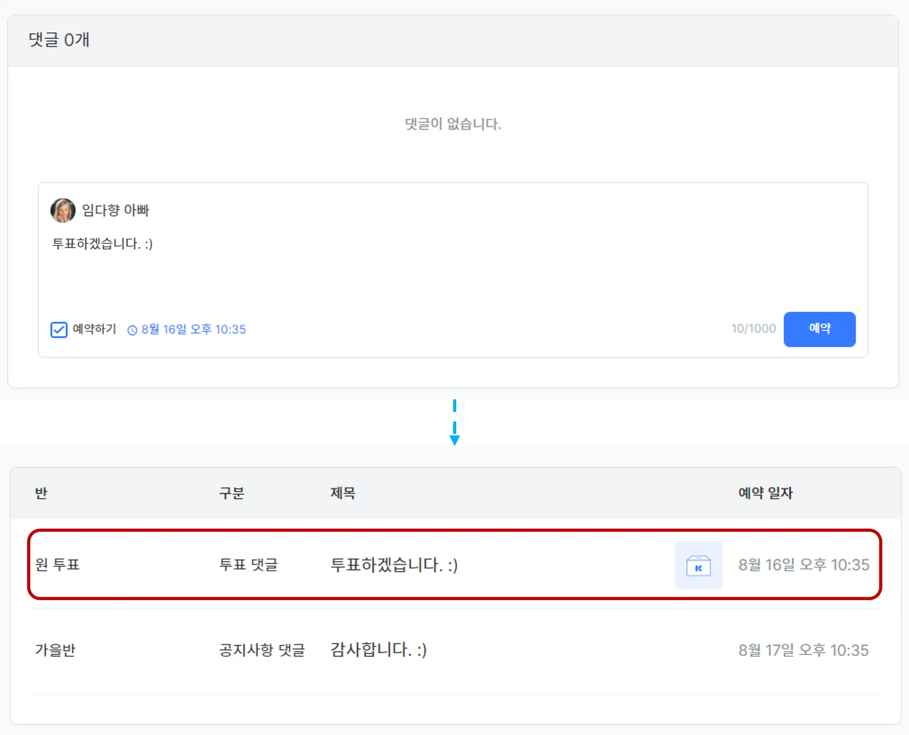
Task: Click the 댓글 0개 header
Action: coord(59,40)
